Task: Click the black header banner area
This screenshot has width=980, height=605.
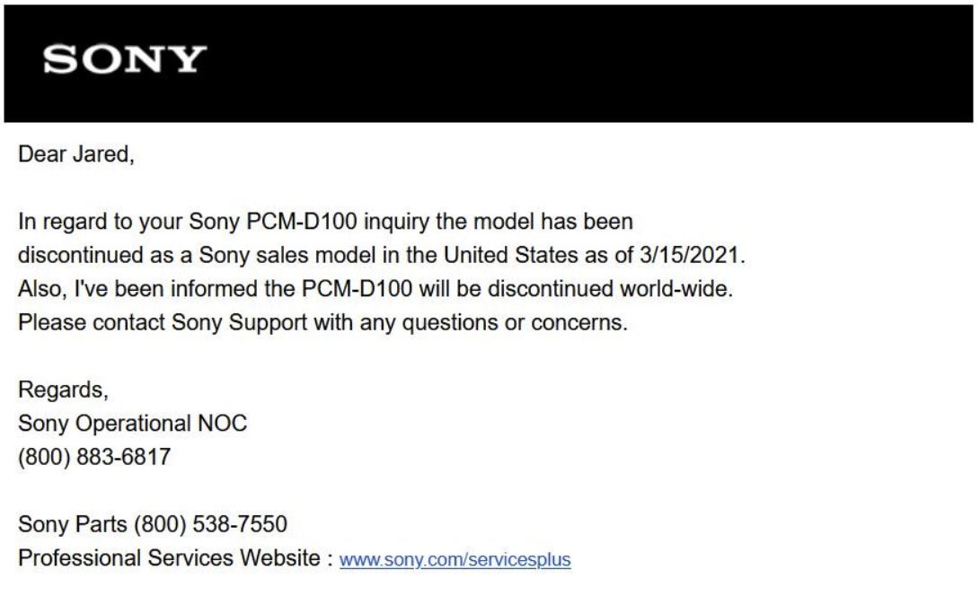Action: (x=489, y=63)
